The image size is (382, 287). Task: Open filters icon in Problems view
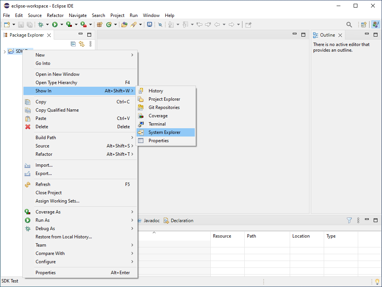349,220
